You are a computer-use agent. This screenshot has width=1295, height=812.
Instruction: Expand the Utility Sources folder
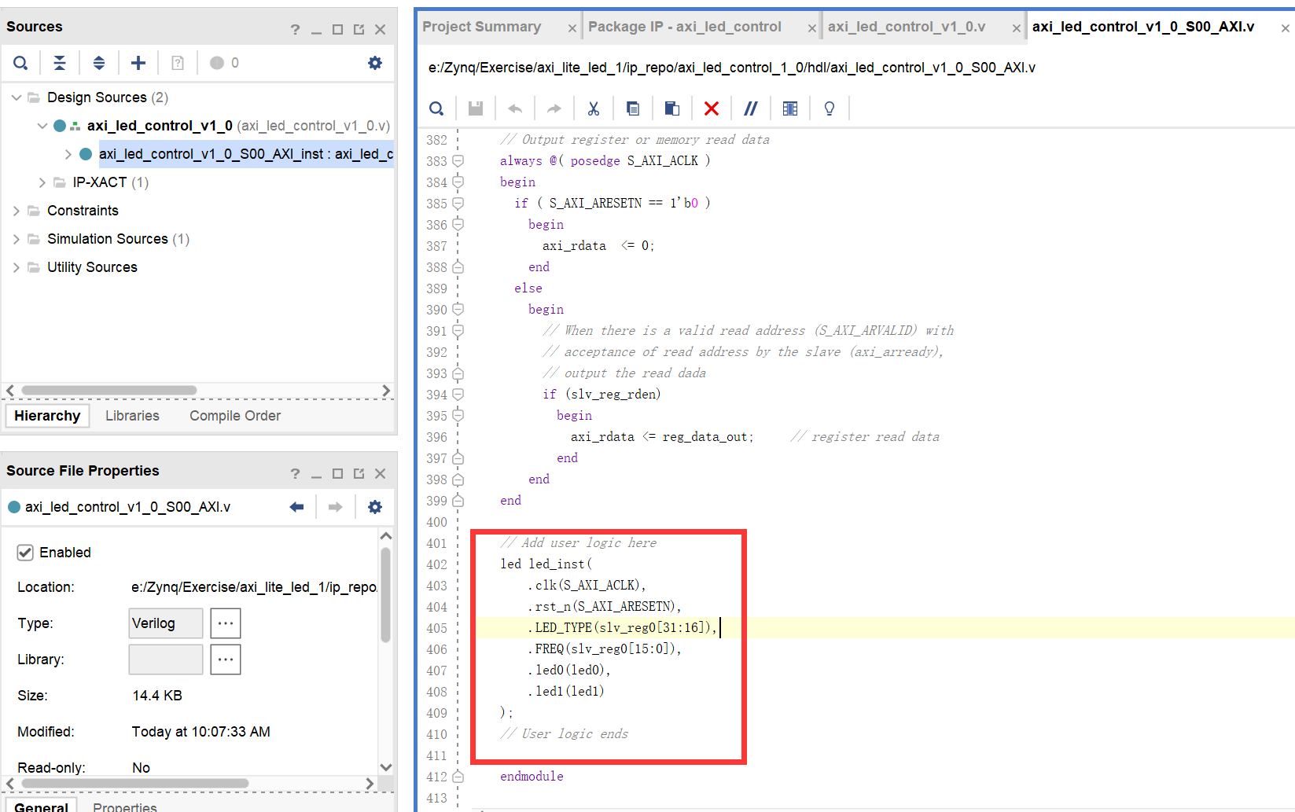17,267
